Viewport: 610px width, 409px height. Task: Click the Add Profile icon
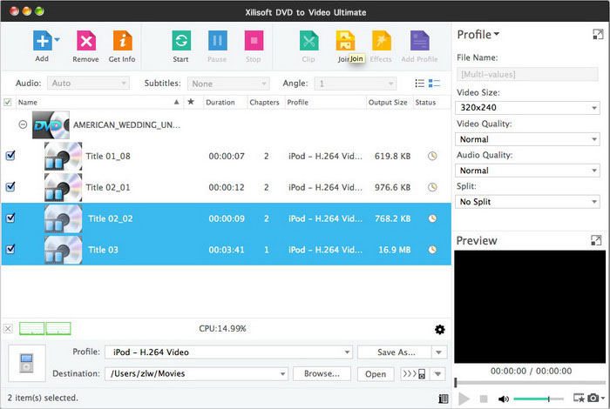click(419, 41)
